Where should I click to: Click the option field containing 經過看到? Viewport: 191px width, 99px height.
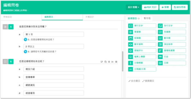pyautogui.click(x=53, y=93)
